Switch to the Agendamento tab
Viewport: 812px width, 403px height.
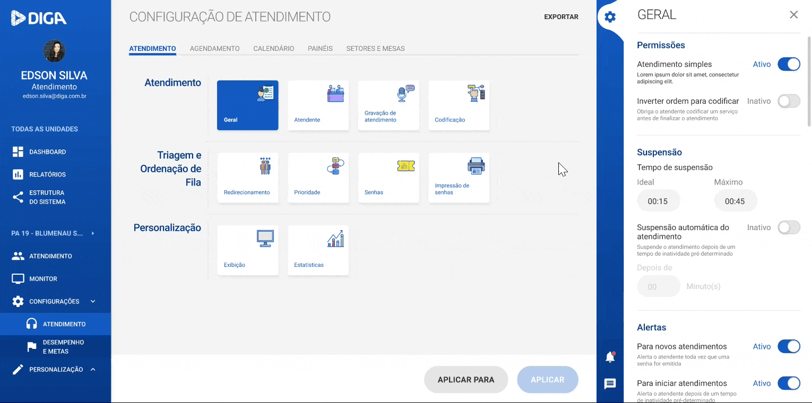coord(214,48)
